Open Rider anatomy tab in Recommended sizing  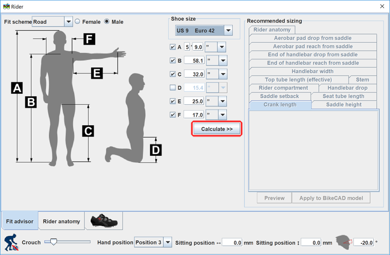[272, 30]
